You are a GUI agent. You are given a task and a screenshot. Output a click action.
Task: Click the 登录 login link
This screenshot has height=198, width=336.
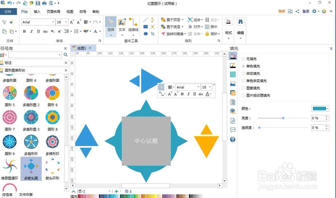click(306, 11)
